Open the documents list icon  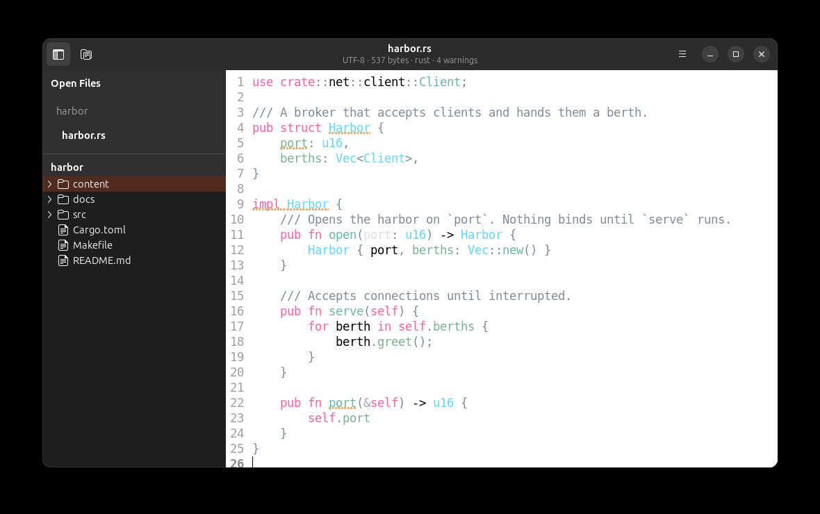(x=86, y=54)
